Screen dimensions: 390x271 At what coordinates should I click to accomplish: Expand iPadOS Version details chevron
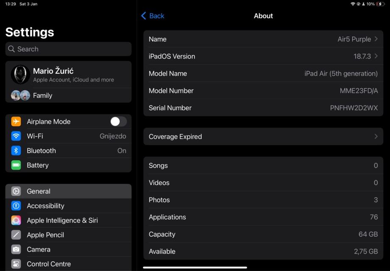[376, 56]
